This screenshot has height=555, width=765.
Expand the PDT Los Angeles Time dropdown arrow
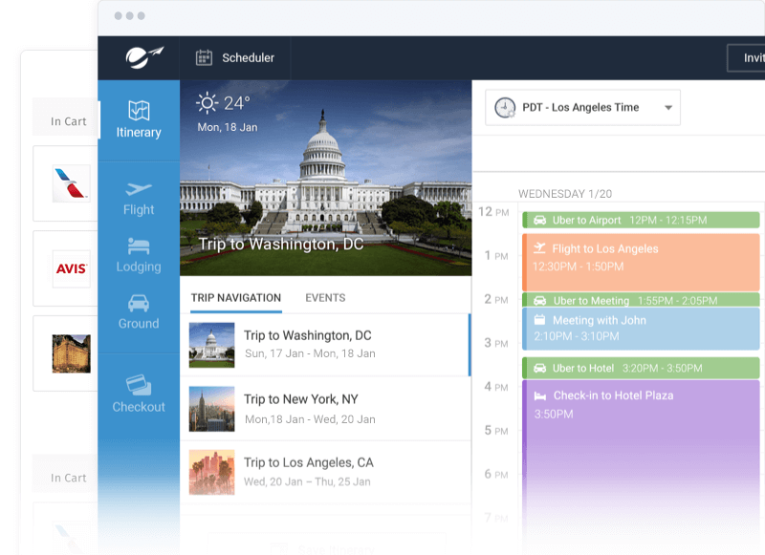tap(668, 108)
